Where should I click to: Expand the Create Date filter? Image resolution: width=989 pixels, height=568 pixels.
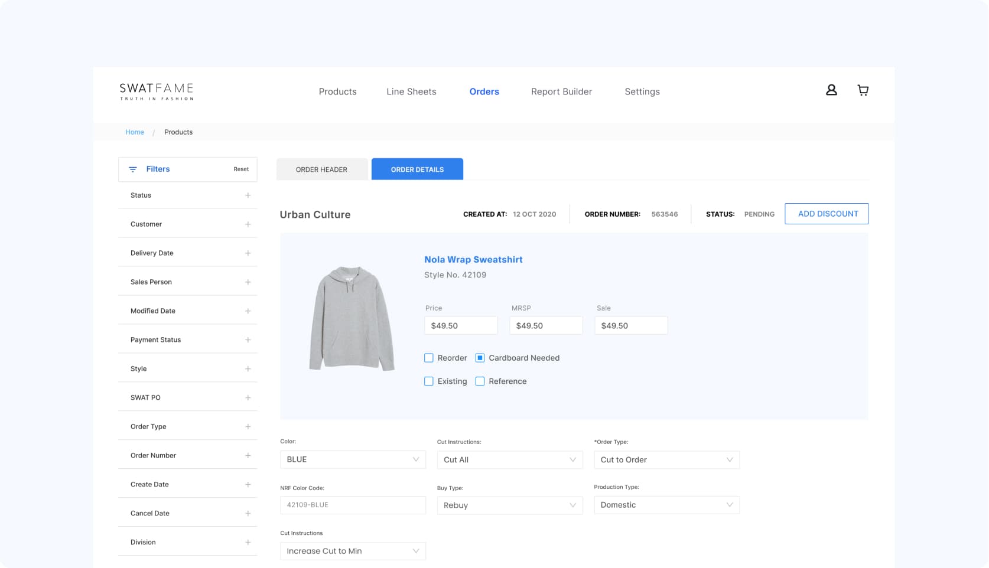188,484
